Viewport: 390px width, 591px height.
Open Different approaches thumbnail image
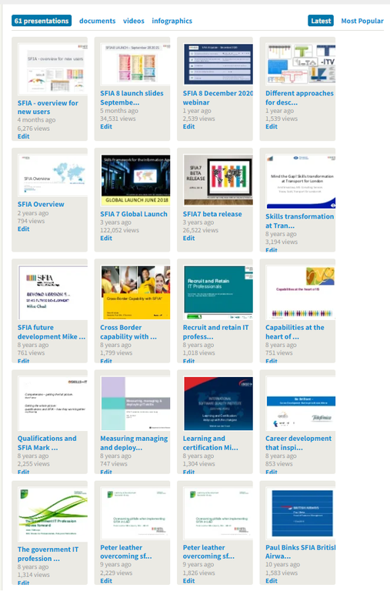point(301,64)
